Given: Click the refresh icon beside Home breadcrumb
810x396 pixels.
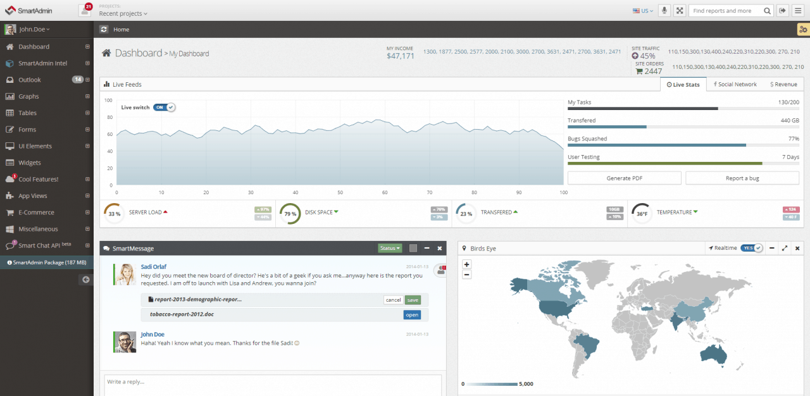Looking at the screenshot, I should point(104,29).
